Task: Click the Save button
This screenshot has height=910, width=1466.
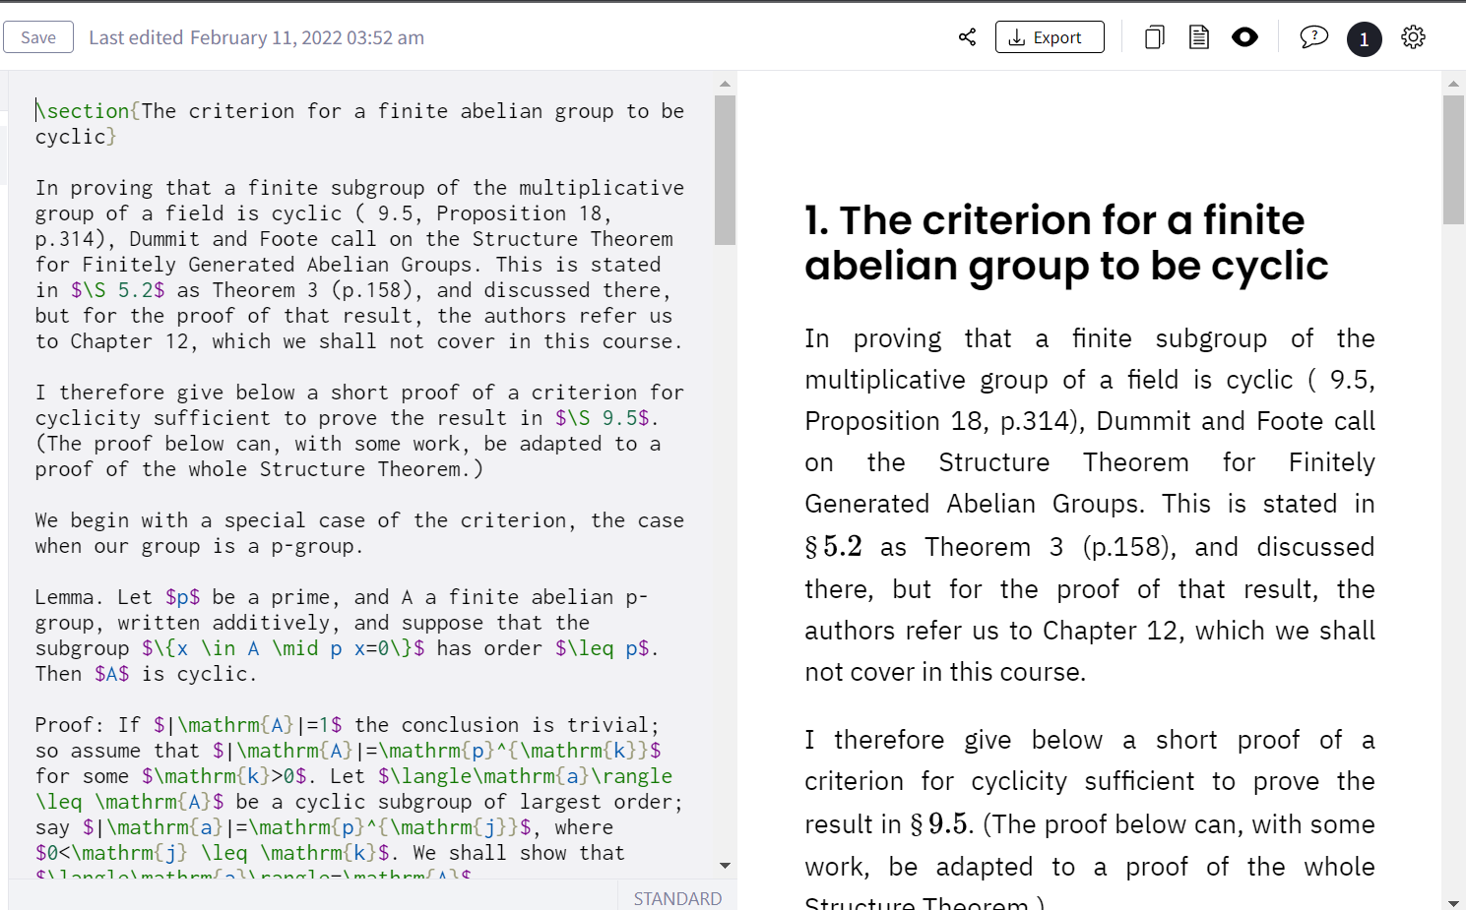Action: click(x=38, y=37)
